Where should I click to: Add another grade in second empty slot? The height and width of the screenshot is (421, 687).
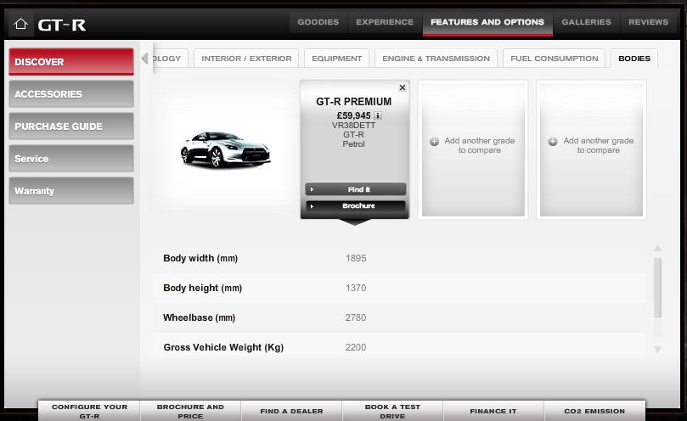coord(592,149)
